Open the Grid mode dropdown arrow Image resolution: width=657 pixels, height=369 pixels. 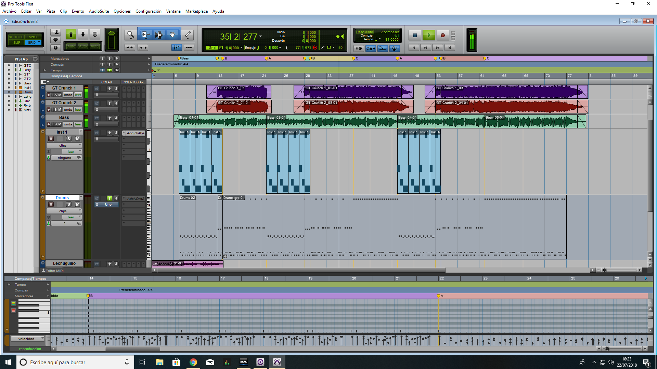39,42
